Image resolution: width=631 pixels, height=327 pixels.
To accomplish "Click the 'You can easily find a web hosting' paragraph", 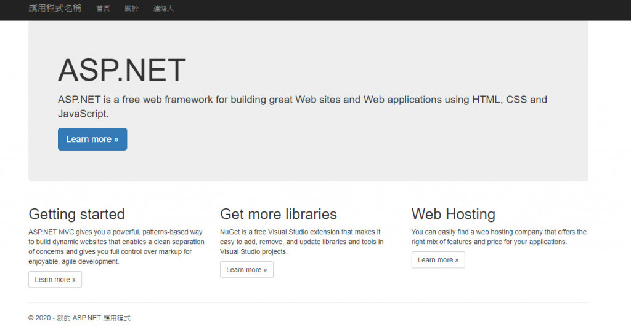I will pyautogui.click(x=499, y=237).
